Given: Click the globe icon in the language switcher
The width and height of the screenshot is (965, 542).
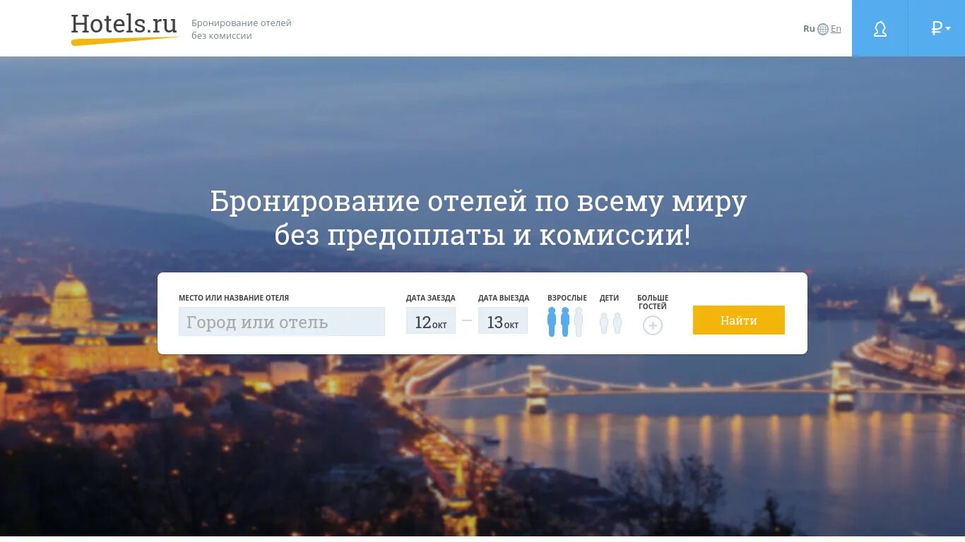Looking at the screenshot, I should [822, 28].
